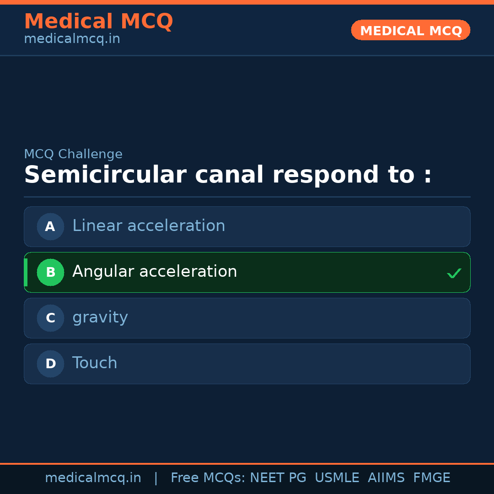Select the USMLE label in the footer
Screen dimensions: 494x494
(337, 478)
